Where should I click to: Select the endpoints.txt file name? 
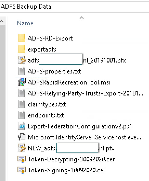(46, 115)
